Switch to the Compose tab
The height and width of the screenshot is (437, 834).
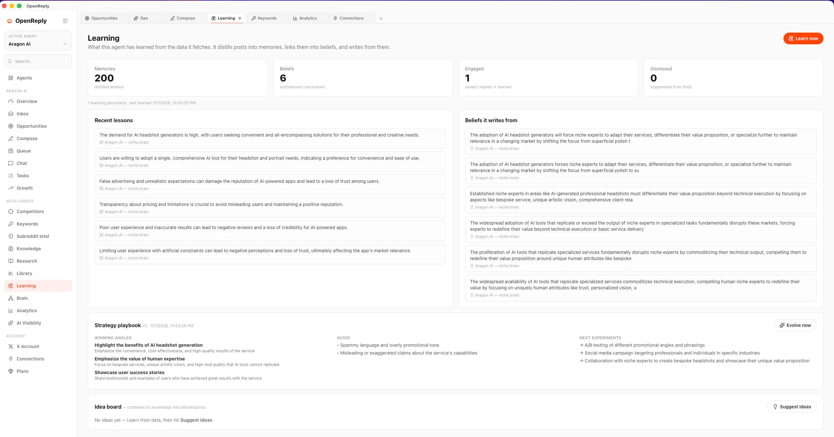tap(186, 18)
